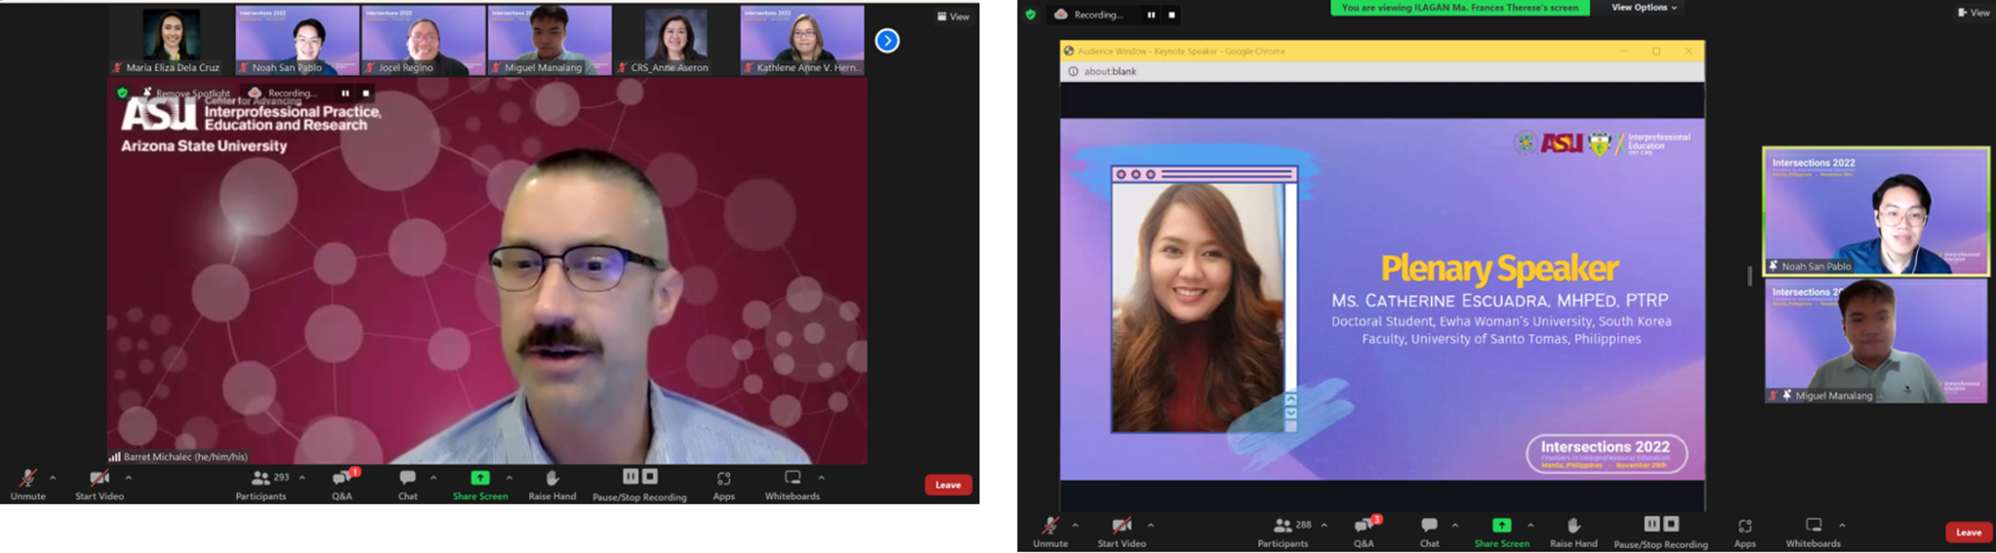
Task: Open Apps in right Zoom window
Action: [x=1745, y=532]
